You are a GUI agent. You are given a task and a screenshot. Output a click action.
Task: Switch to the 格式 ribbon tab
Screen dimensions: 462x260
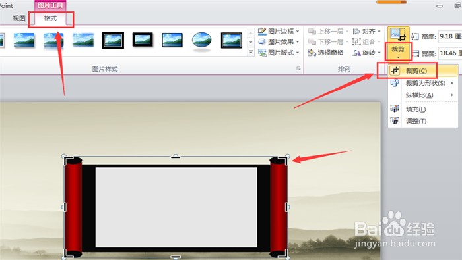(50, 18)
